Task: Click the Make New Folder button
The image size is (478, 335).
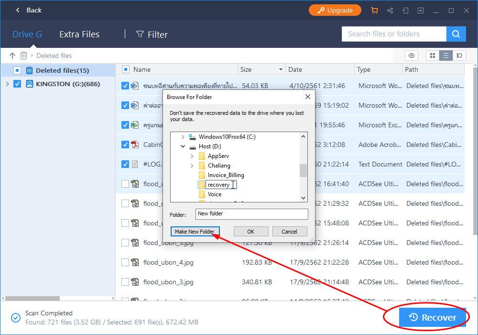Action: pyautogui.click(x=195, y=231)
